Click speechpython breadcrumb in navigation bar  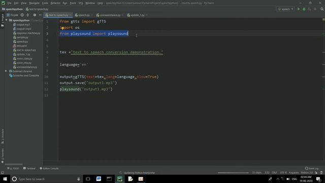[x=12, y=9]
